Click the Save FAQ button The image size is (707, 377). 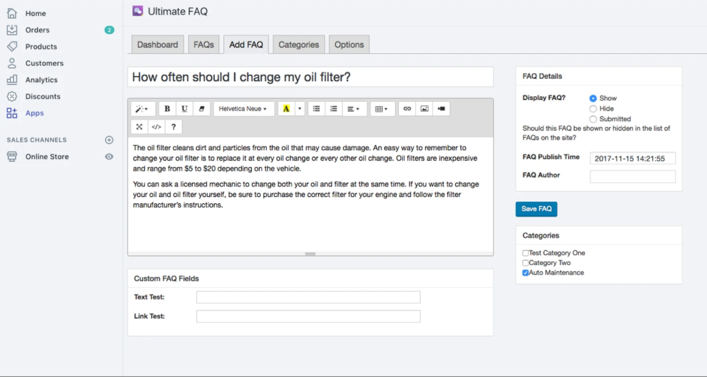pyautogui.click(x=537, y=209)
